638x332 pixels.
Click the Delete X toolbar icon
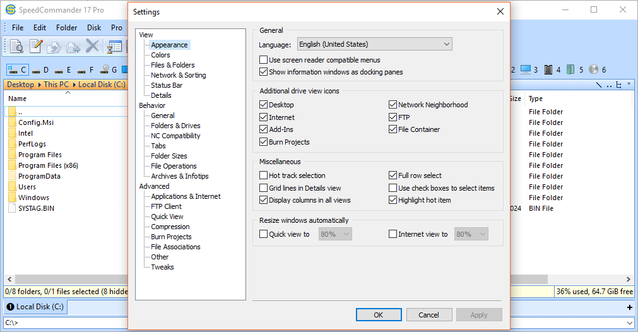click(x=92, y=46)
